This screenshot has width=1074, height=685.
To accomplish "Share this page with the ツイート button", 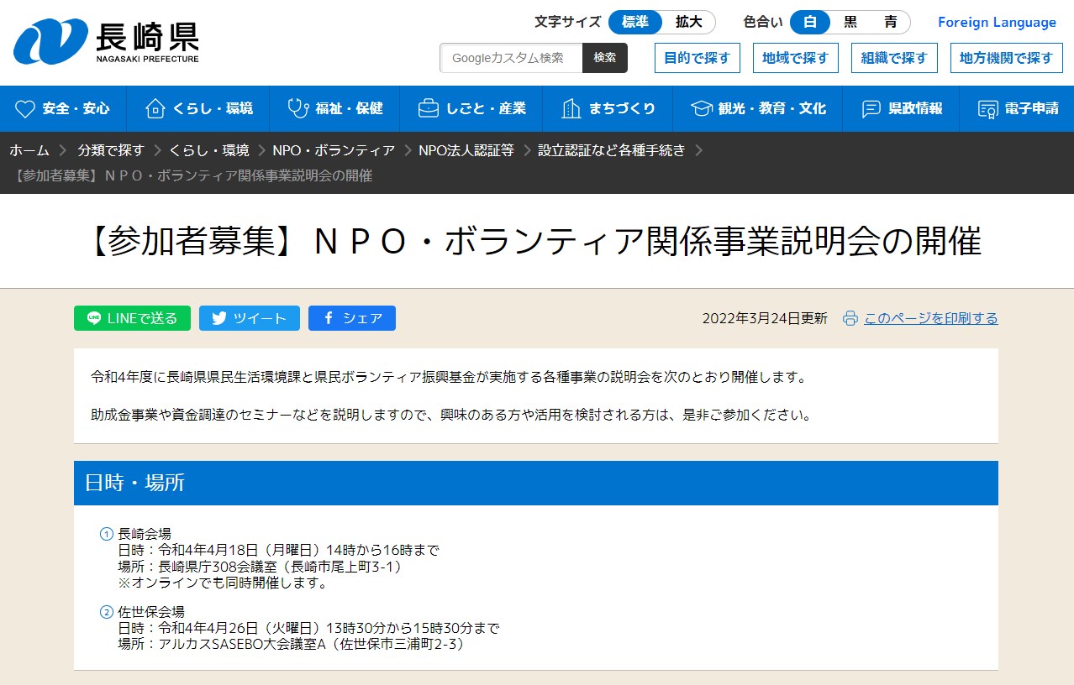I will pyautogui.click(x=249, y=318).
